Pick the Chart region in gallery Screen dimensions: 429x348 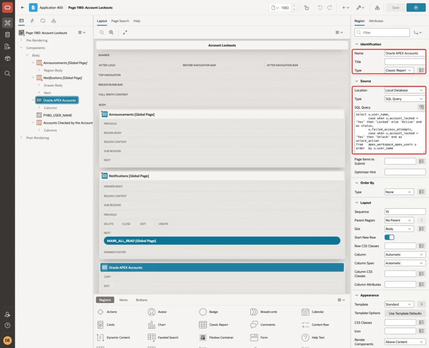coord(157,325)
